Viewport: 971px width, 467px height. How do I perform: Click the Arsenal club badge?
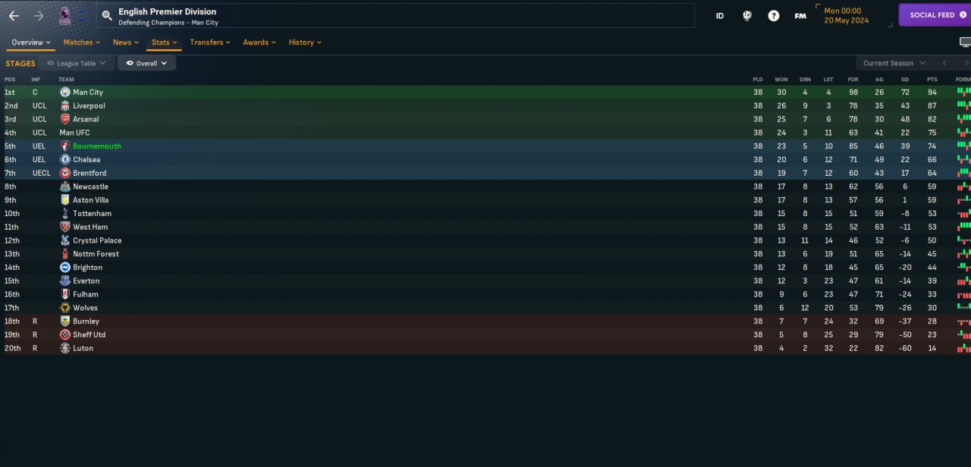pos(65,119)
